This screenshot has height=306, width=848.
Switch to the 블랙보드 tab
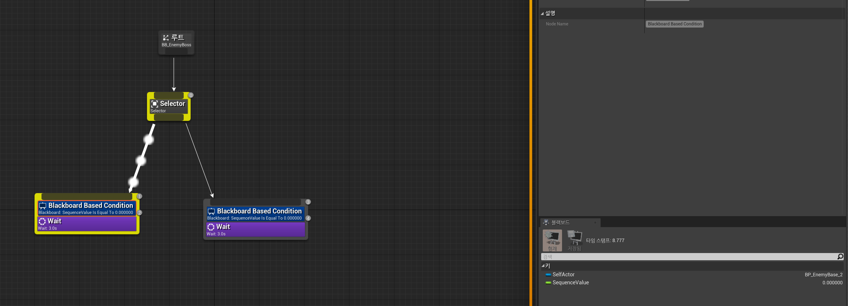(x=560, y=223)
